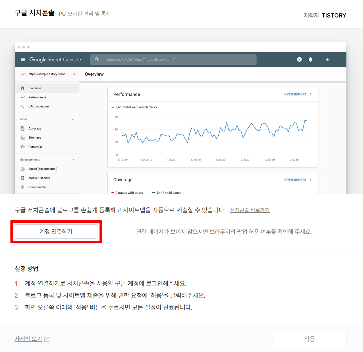Select Performance in the sidebar
This screenshot has height=352, width=363.
click(47, 97)
